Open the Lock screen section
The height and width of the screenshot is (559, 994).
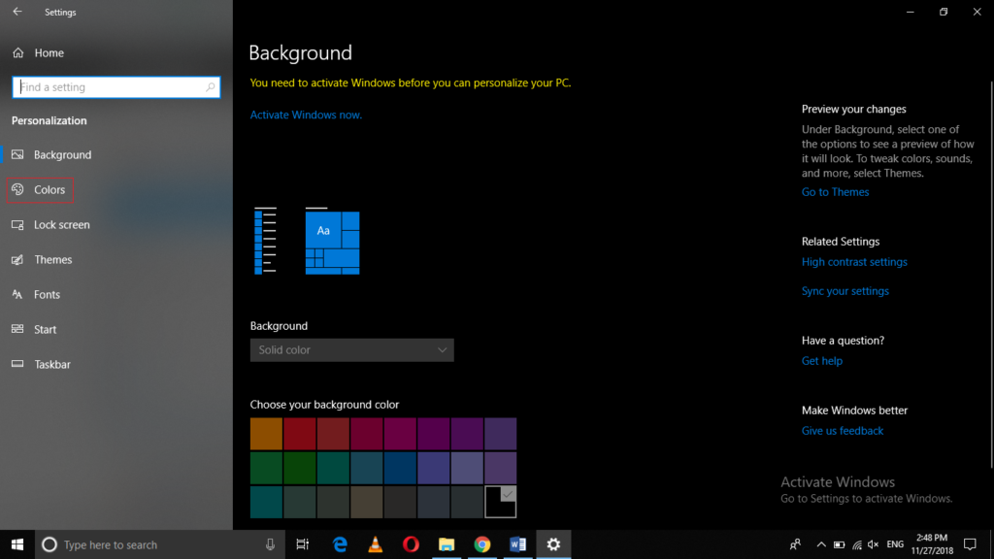pos(50,224)
